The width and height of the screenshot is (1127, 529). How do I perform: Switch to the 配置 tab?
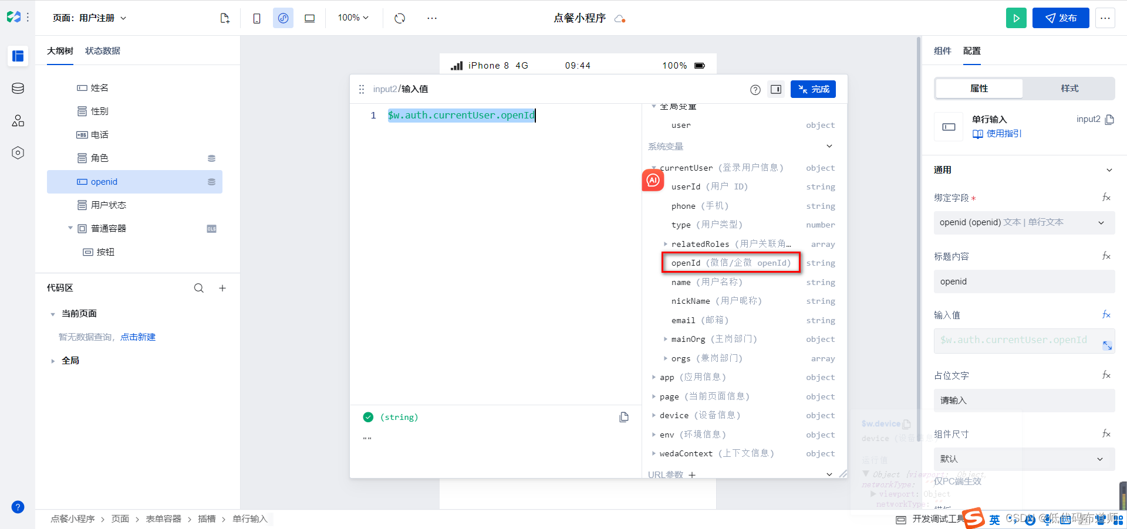[972, 51]
